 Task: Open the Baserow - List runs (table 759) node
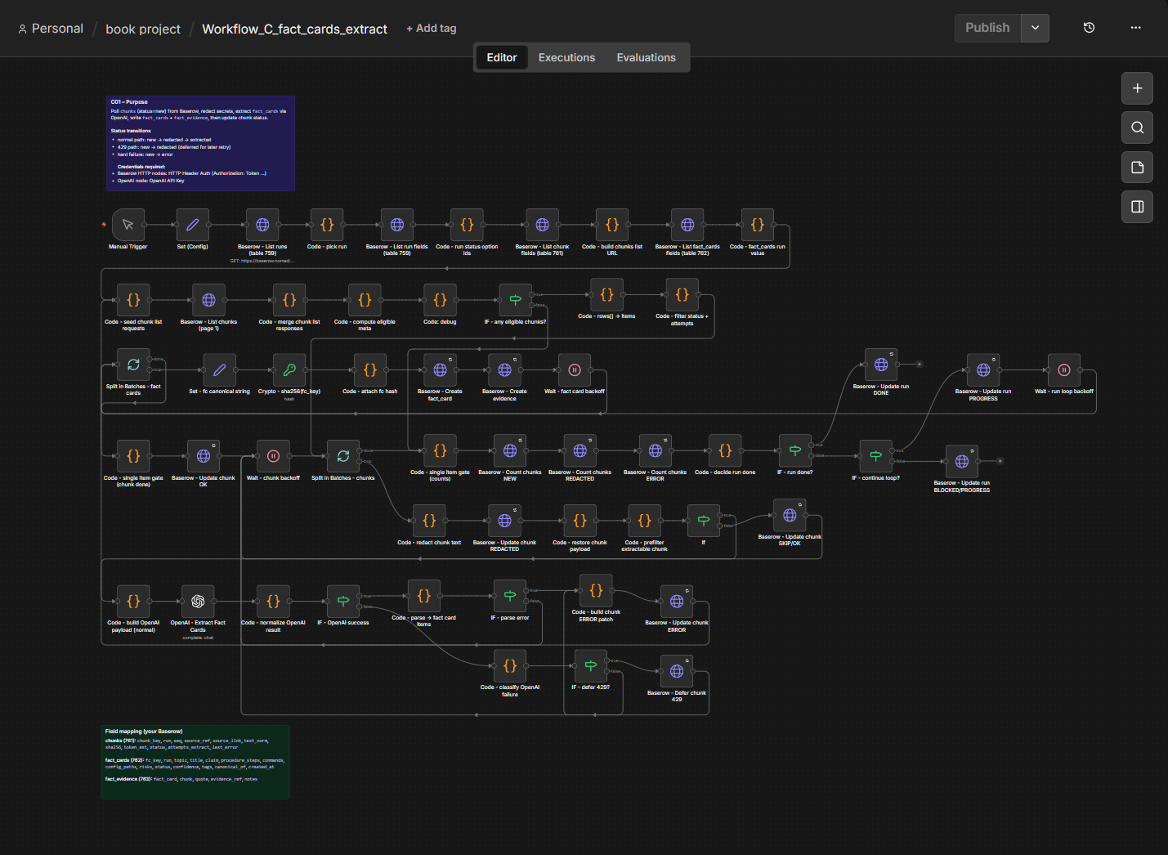[262, 224]
